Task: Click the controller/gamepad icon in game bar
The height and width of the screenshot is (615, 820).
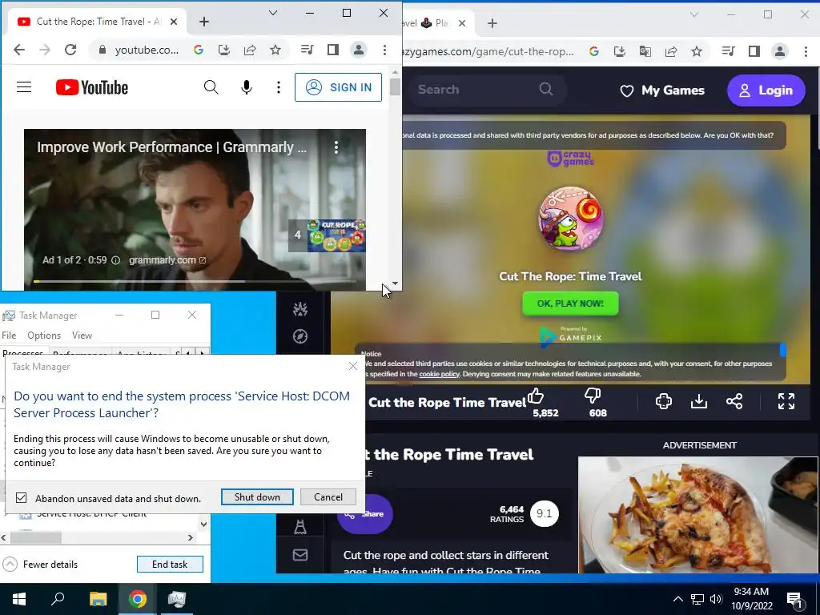Action: (664, 401)
